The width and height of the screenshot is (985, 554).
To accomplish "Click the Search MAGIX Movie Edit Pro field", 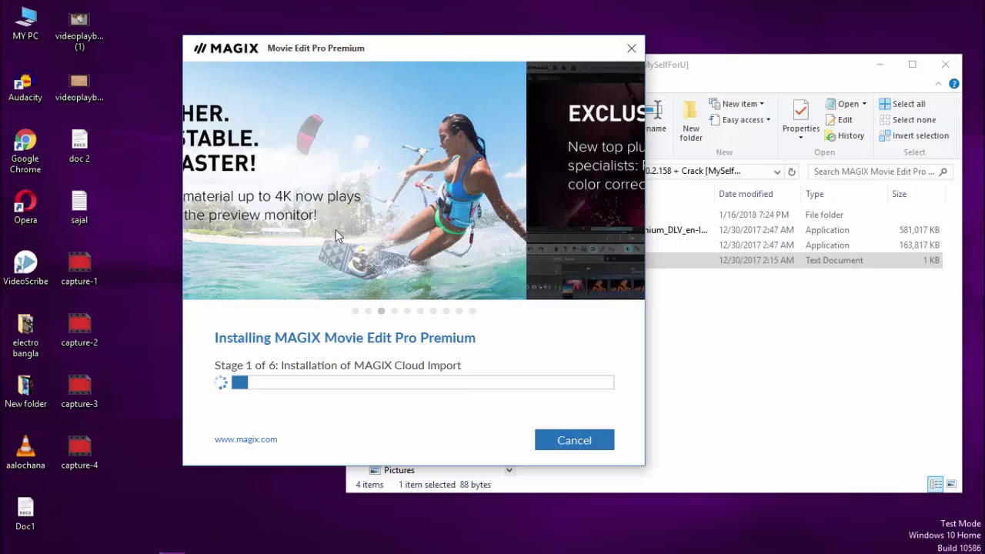I will click(x=880, y=172).
